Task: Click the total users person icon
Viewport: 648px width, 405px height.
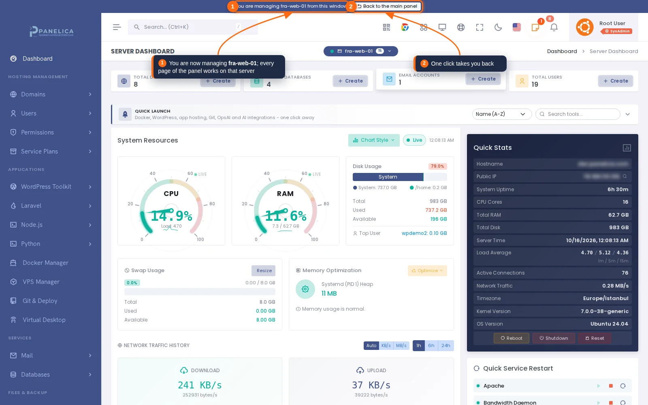Action: click(x=522, y=81)
